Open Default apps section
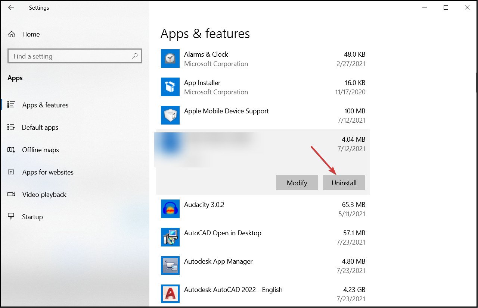Screen dimensions: 478x308 [x=40, y=128]
